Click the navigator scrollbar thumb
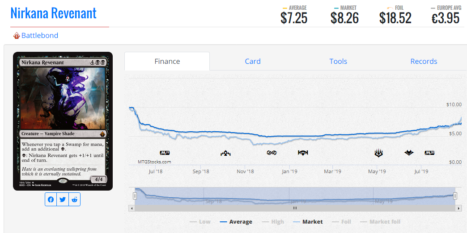This screenshot has width=467, height=233. pos(295,208)
